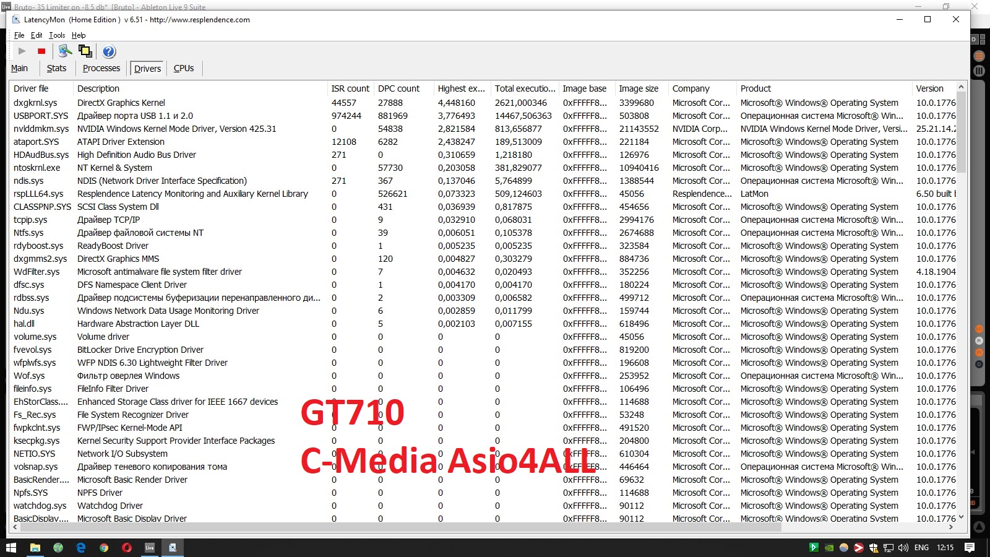
Task: Click the vertical scrollbar thumb in driver list
Action: click(x=961, y=132)
